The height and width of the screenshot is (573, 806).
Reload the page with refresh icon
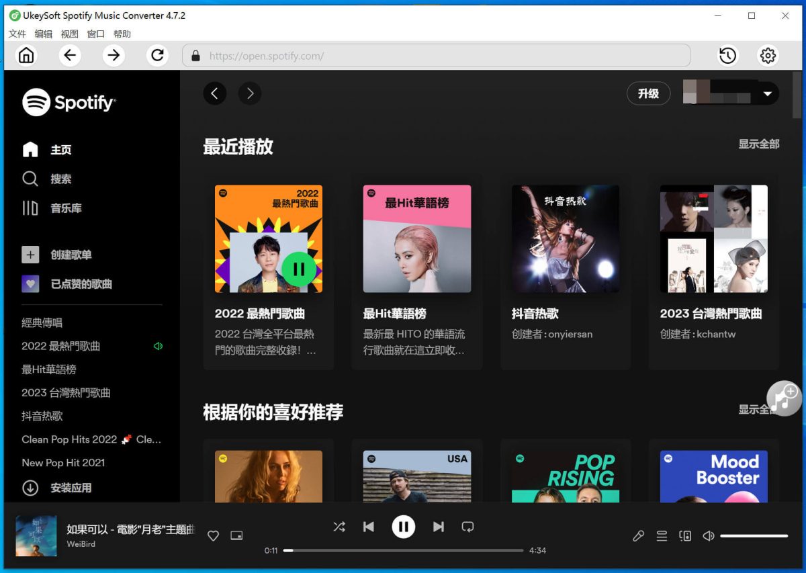tap(158, 55)
